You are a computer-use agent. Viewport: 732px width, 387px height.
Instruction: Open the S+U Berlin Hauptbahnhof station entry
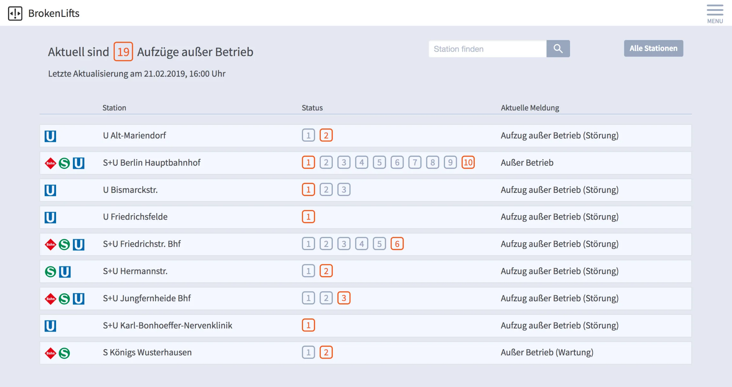coord(151,163)
